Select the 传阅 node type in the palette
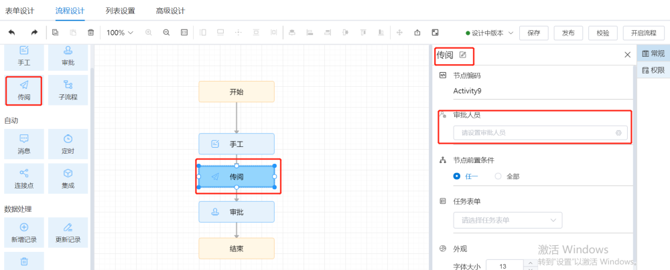 [23, 90]
